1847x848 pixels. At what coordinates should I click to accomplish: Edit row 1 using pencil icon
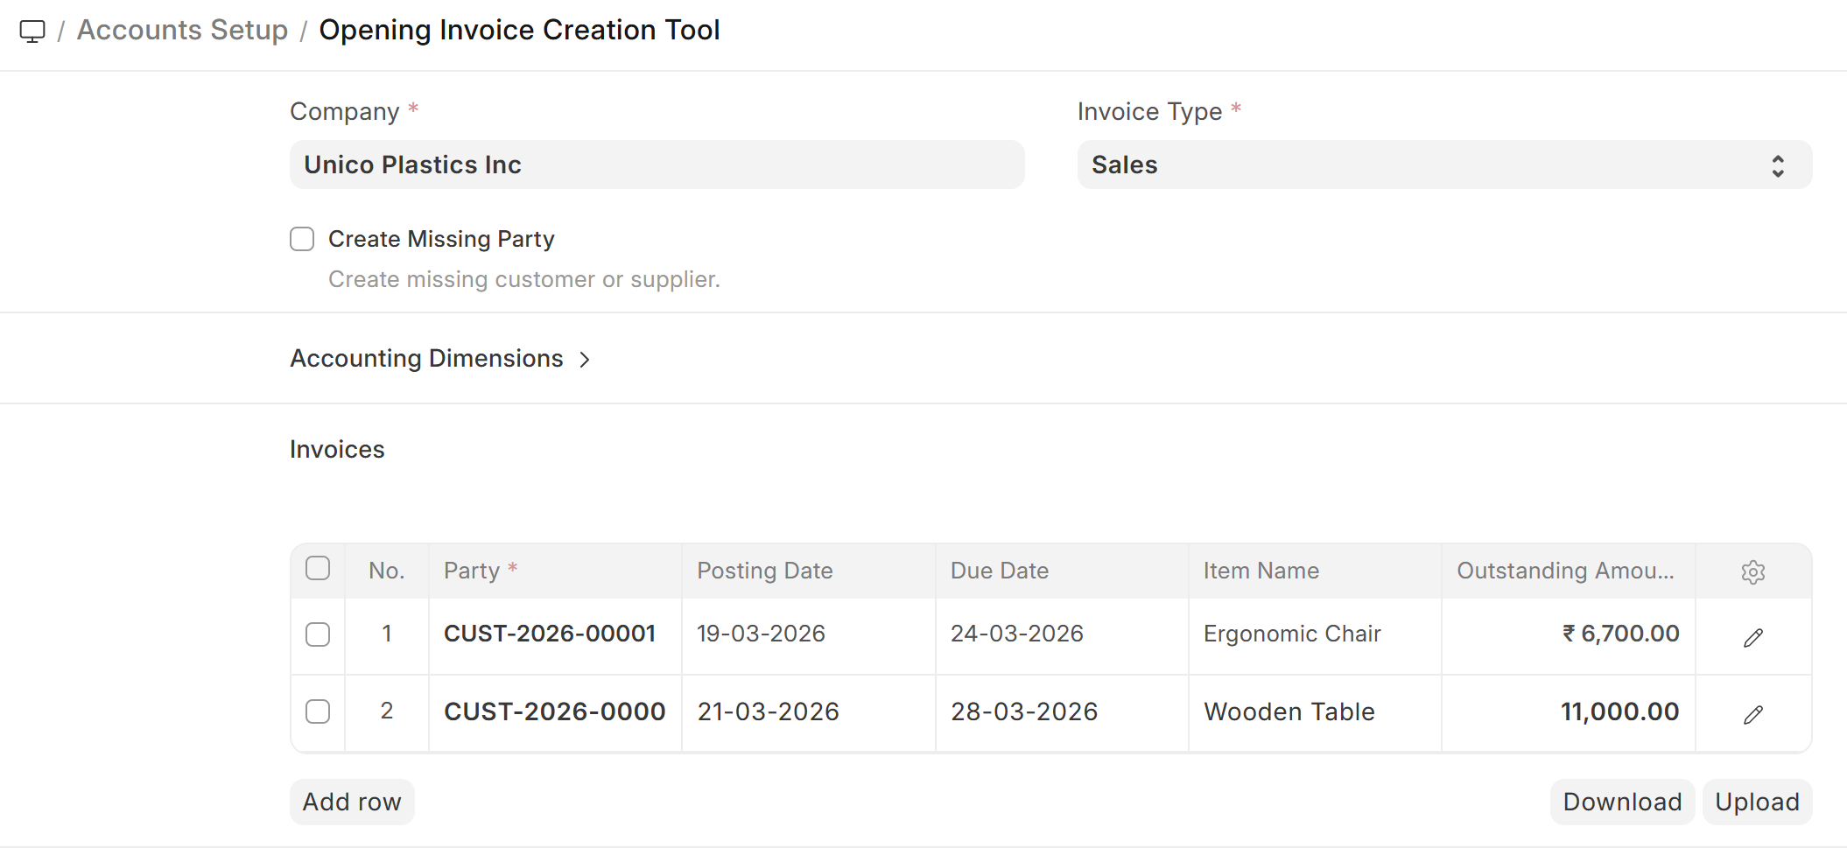pos(1752,637)
